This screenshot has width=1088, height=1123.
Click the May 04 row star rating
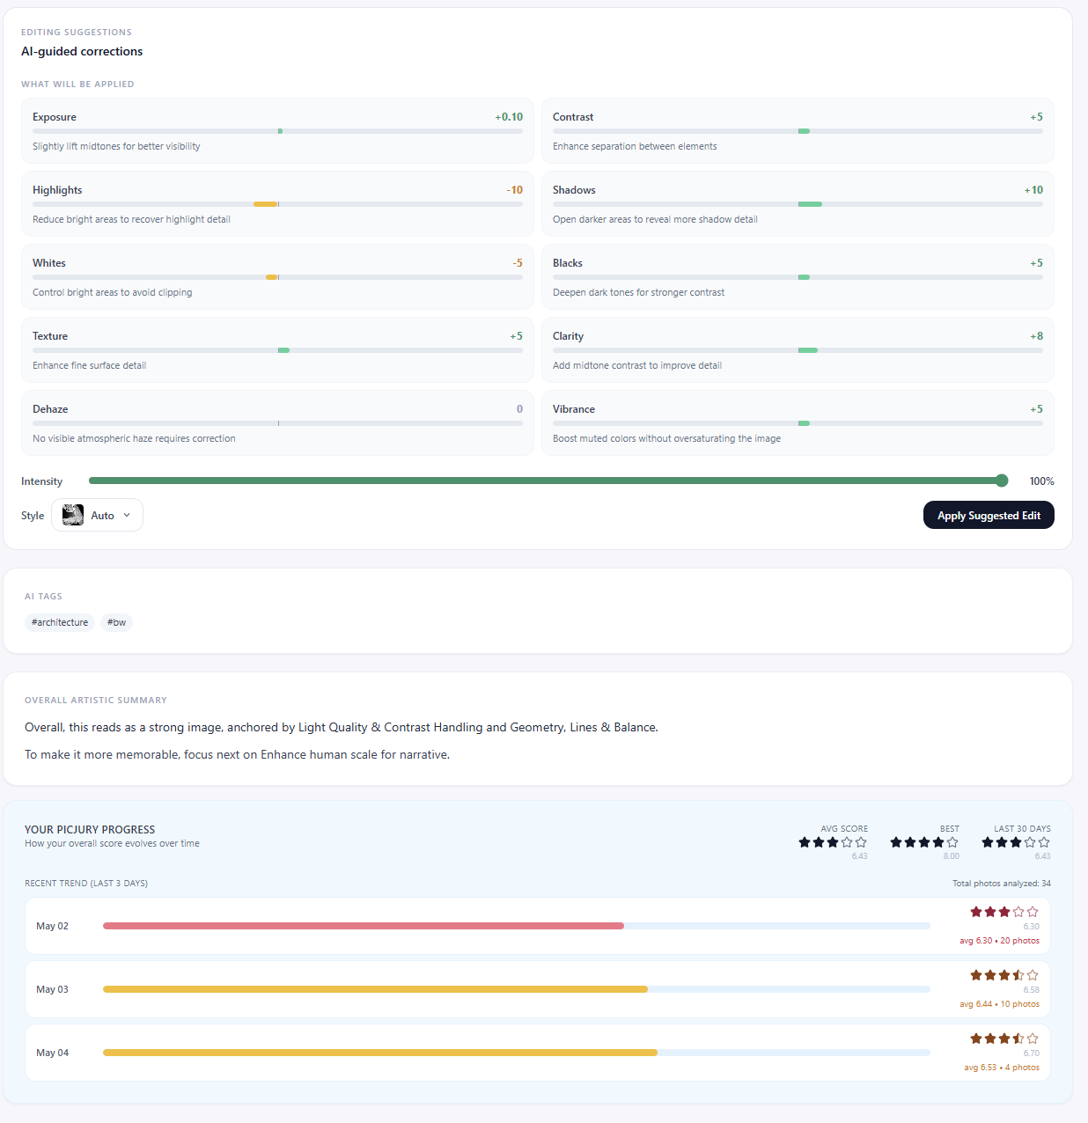1004,1039
